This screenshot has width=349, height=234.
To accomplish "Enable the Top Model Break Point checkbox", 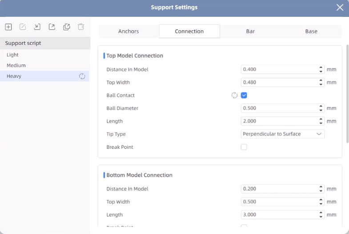I will [244, 147].
